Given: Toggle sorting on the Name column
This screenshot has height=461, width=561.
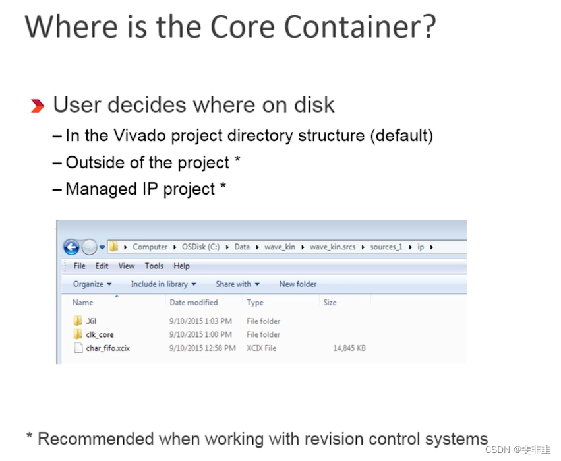Looking at the screenshot, I should pyautogui.click(x=83, y=302).
